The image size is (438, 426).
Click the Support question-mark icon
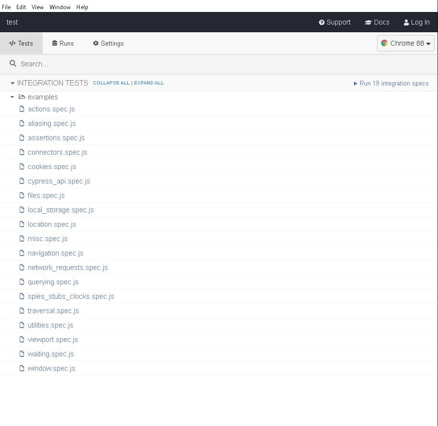[x=321, y=23]
